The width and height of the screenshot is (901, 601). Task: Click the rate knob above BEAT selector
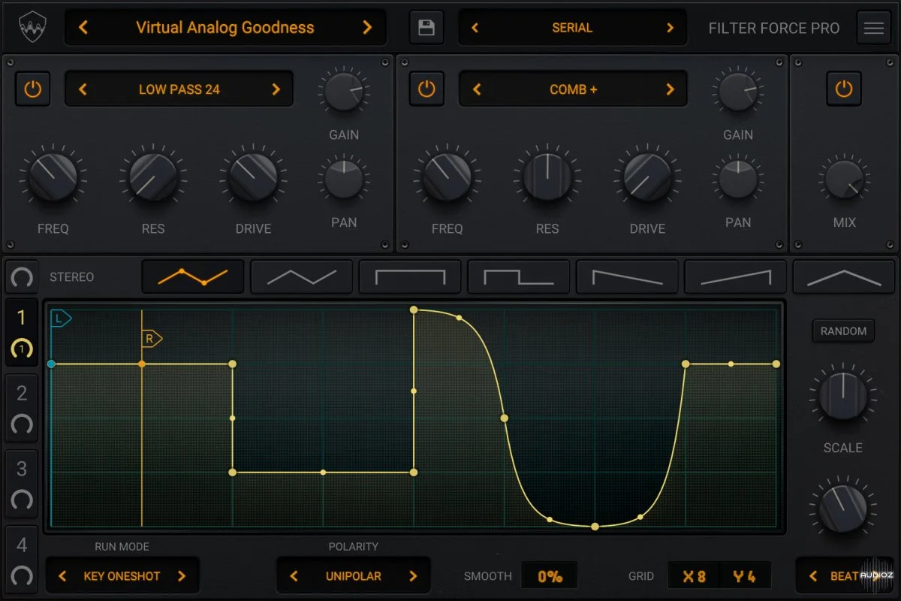click(x=843, y=509)
